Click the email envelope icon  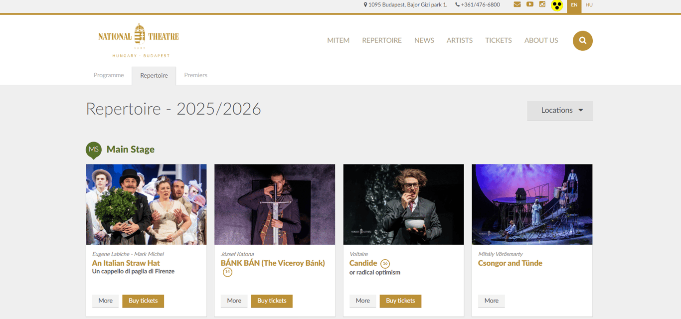[x=517, y=4]
